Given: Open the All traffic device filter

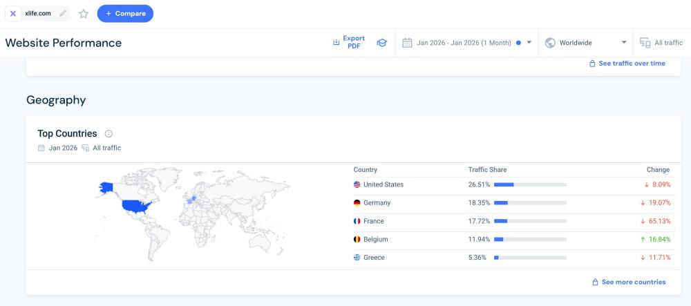Looking at the screenshot, I should (x=661, y=43).
